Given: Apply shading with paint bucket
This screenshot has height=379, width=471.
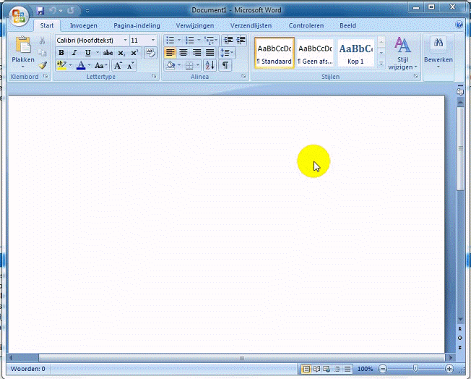Looking at the screenshot, I should [x=170, y=65].
